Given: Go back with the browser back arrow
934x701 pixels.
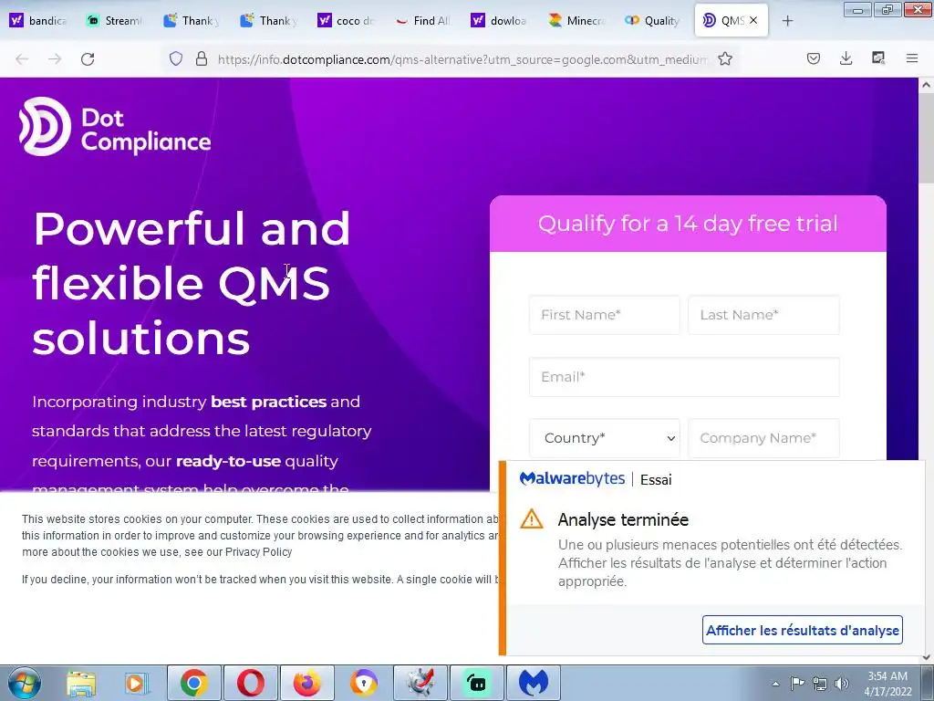Looking at the screenshot, I should tap(22, 59).
